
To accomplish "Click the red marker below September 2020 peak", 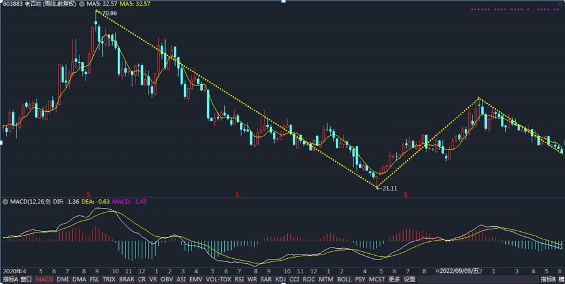I will coord(89,195).
